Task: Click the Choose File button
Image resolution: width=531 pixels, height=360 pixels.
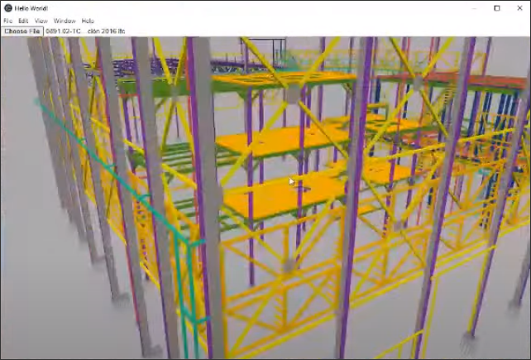Action: pyautogui.click(x=22, y=31)
